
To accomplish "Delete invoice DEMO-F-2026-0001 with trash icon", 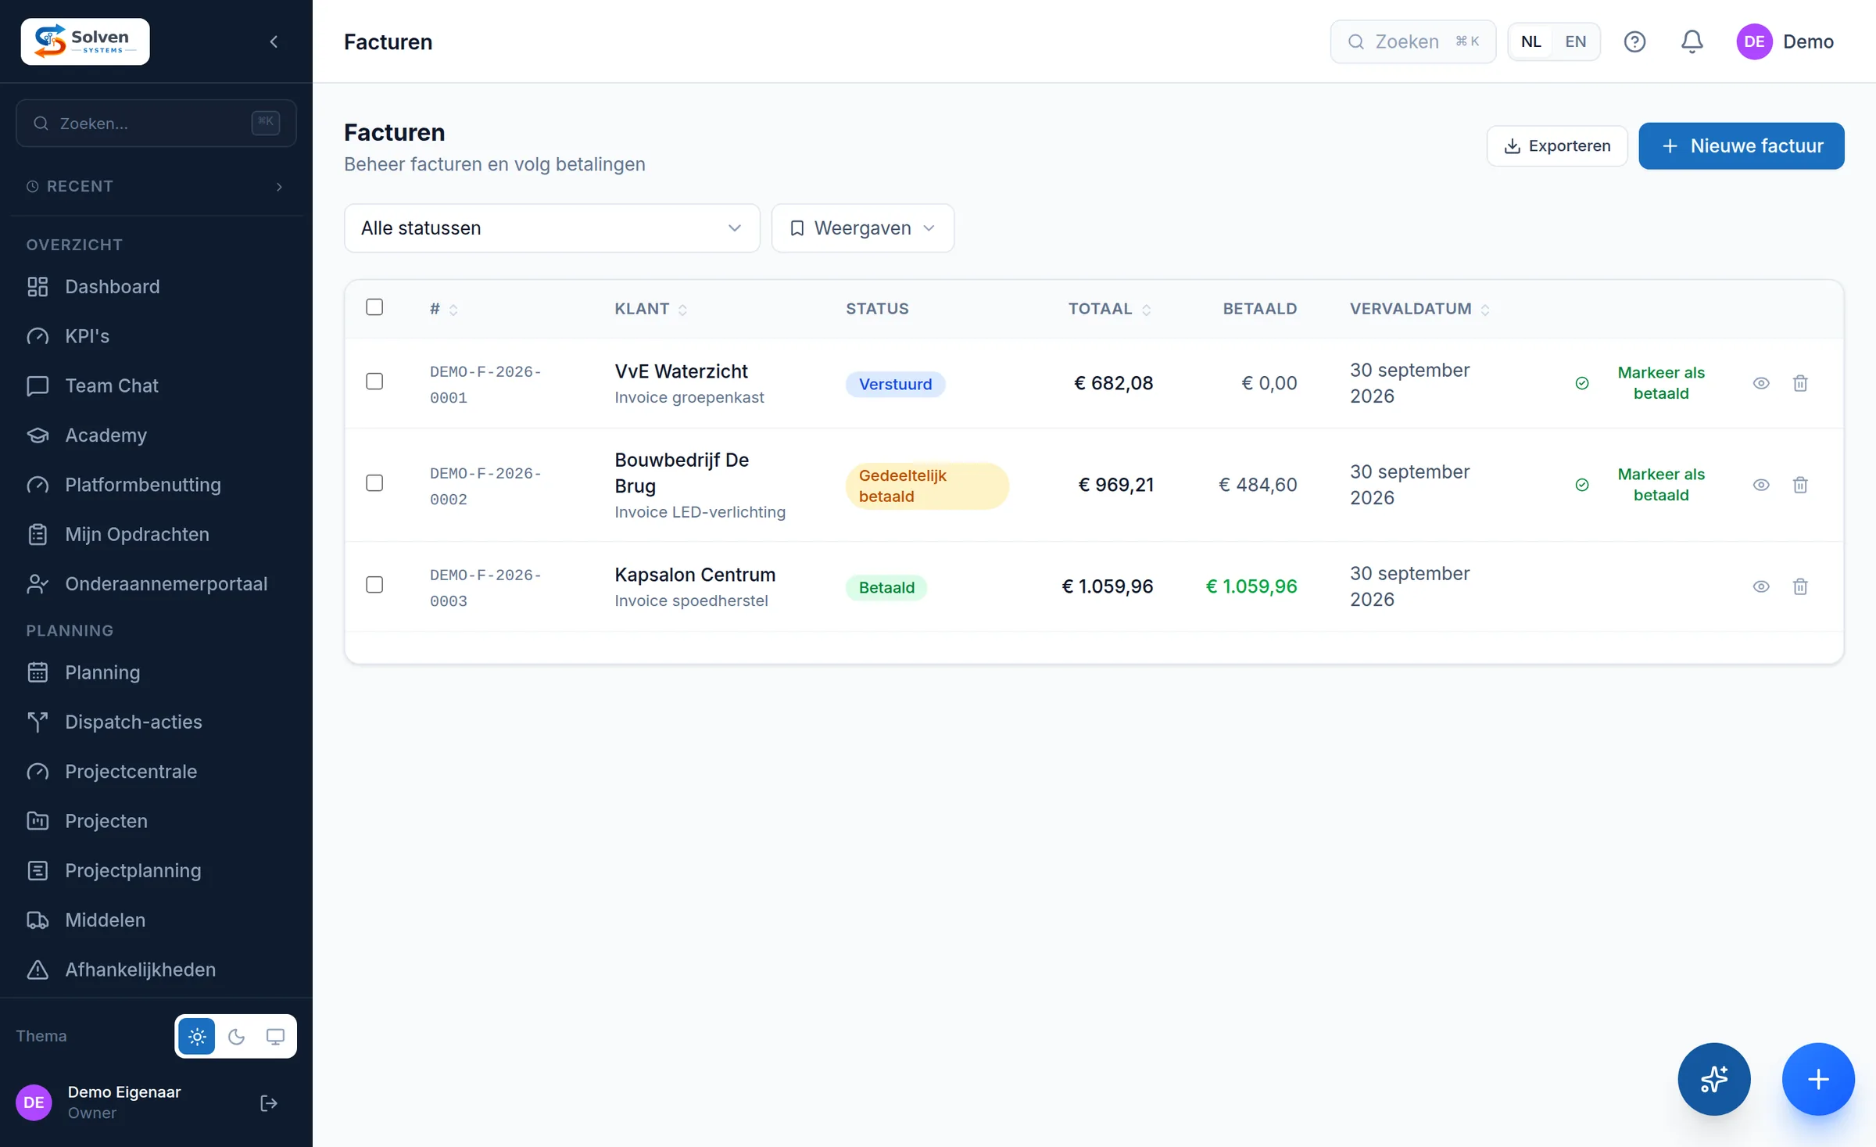I will click(1800, 383).
